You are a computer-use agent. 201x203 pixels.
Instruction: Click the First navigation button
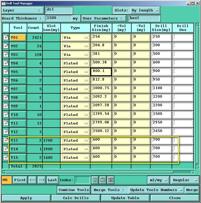click(20, 180)
